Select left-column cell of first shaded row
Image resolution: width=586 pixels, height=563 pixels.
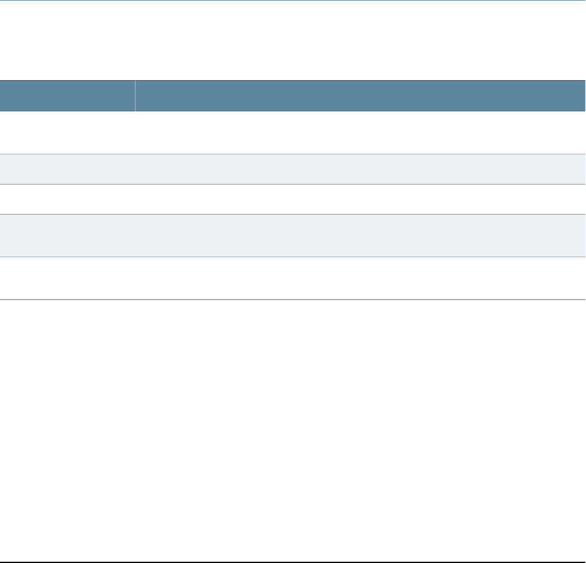click(68, 169)
